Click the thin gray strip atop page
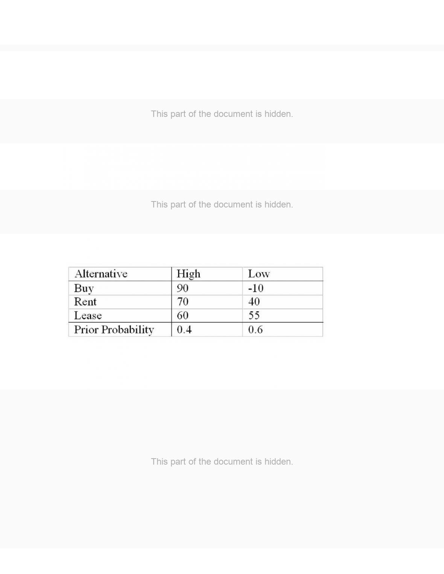444x574 pixels. tap(222, 48)
